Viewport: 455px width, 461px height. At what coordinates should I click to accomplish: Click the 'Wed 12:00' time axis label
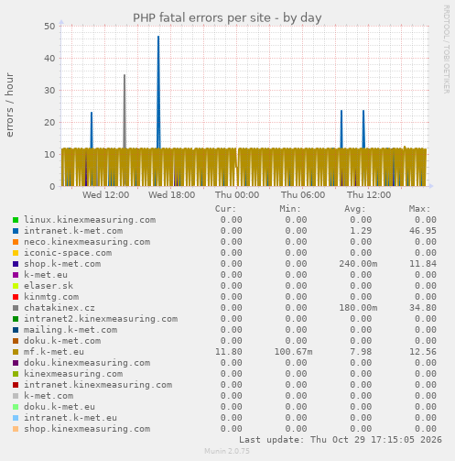[x=105, y=195]
